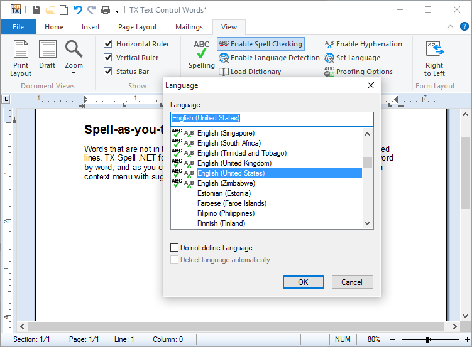Click Load Dictionary in ribbon

(x=250, y=72)
